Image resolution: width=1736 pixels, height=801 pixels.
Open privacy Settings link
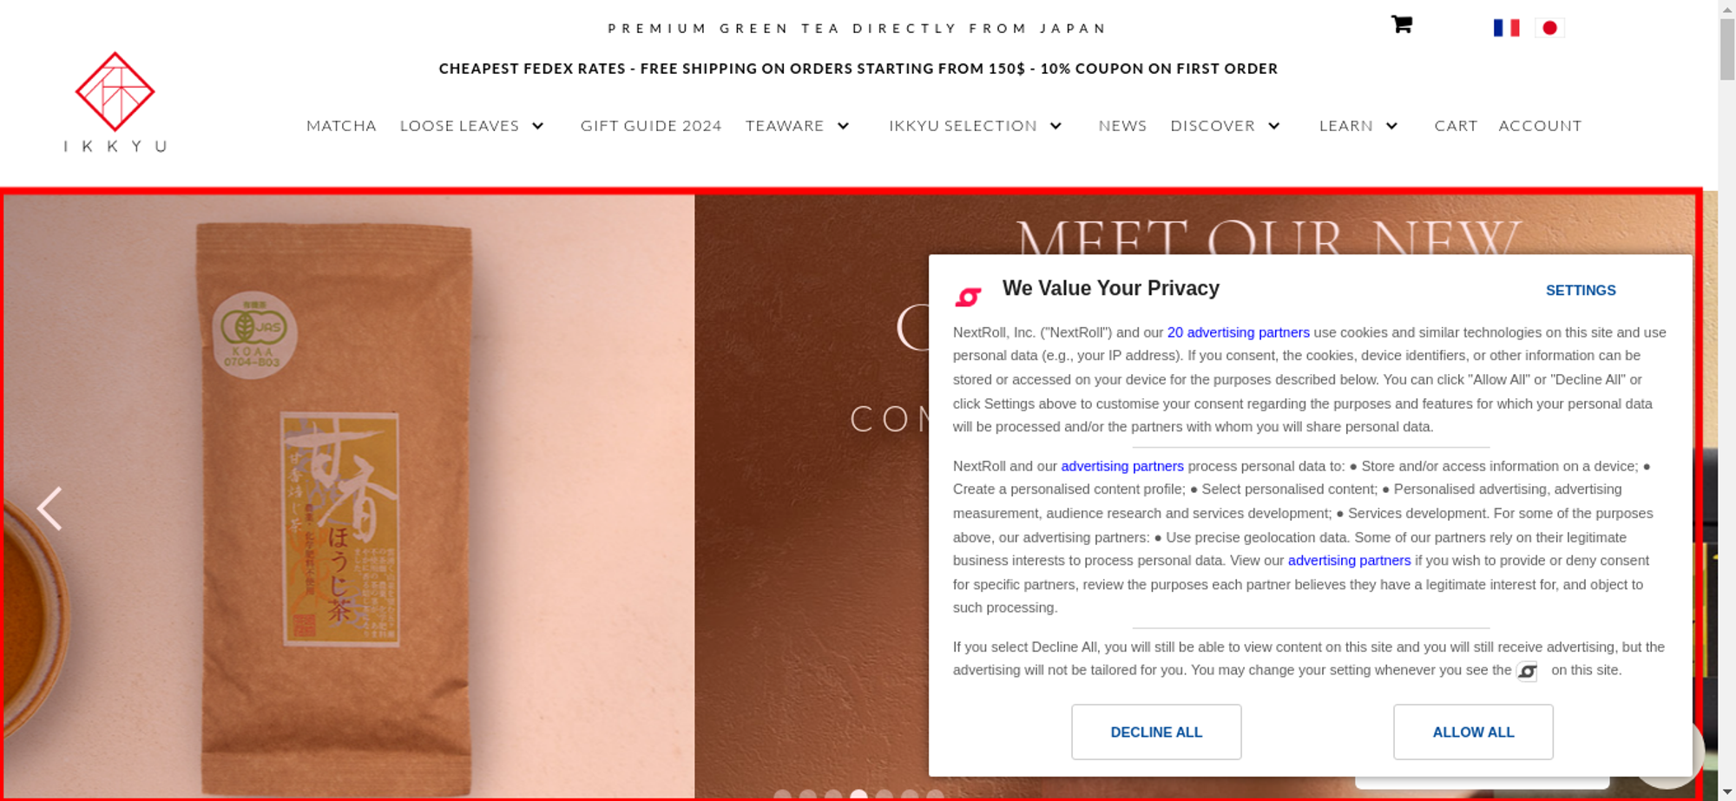pos(1581,290)
